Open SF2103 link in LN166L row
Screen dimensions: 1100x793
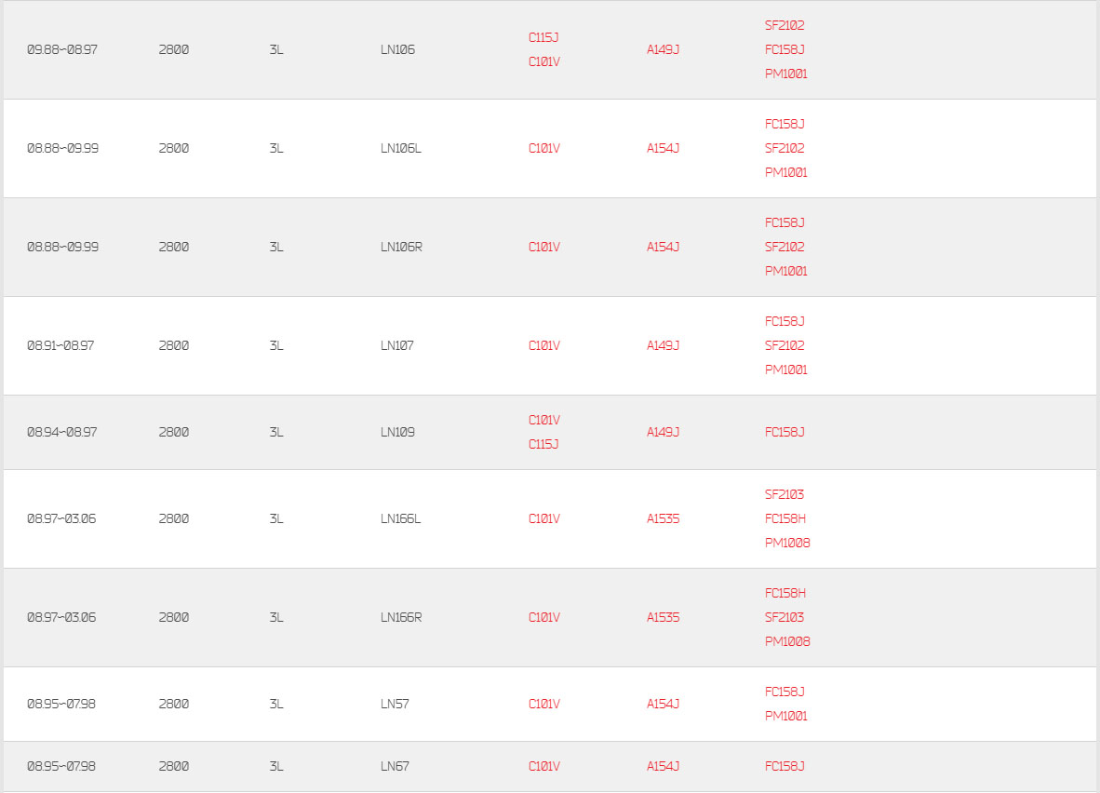pyautogui.click(x=785, y=495)
